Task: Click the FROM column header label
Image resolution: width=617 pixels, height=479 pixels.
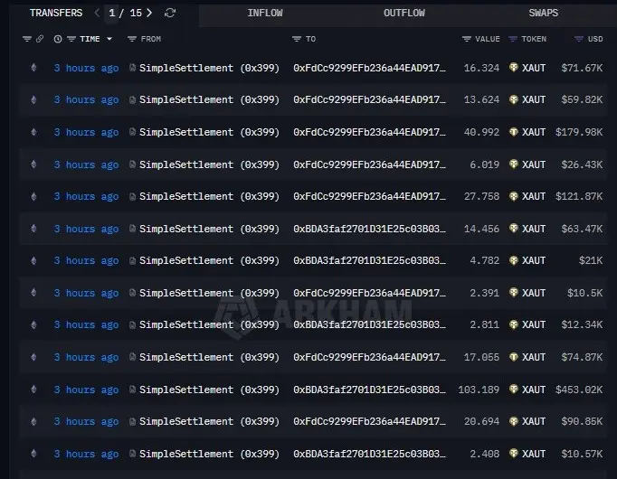Action: point(151,39)
